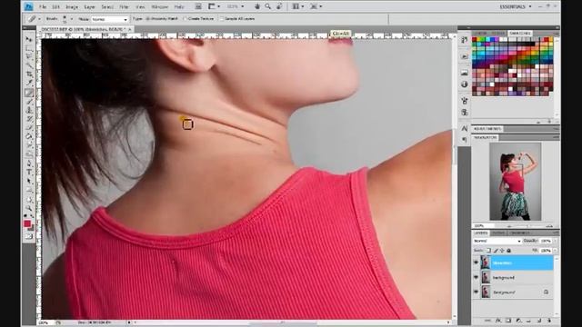This screenshot has width=582, height=327.
Task: Choose Rotate View tool in application bar
Action: pyautogui.click(x=279, y=6)
